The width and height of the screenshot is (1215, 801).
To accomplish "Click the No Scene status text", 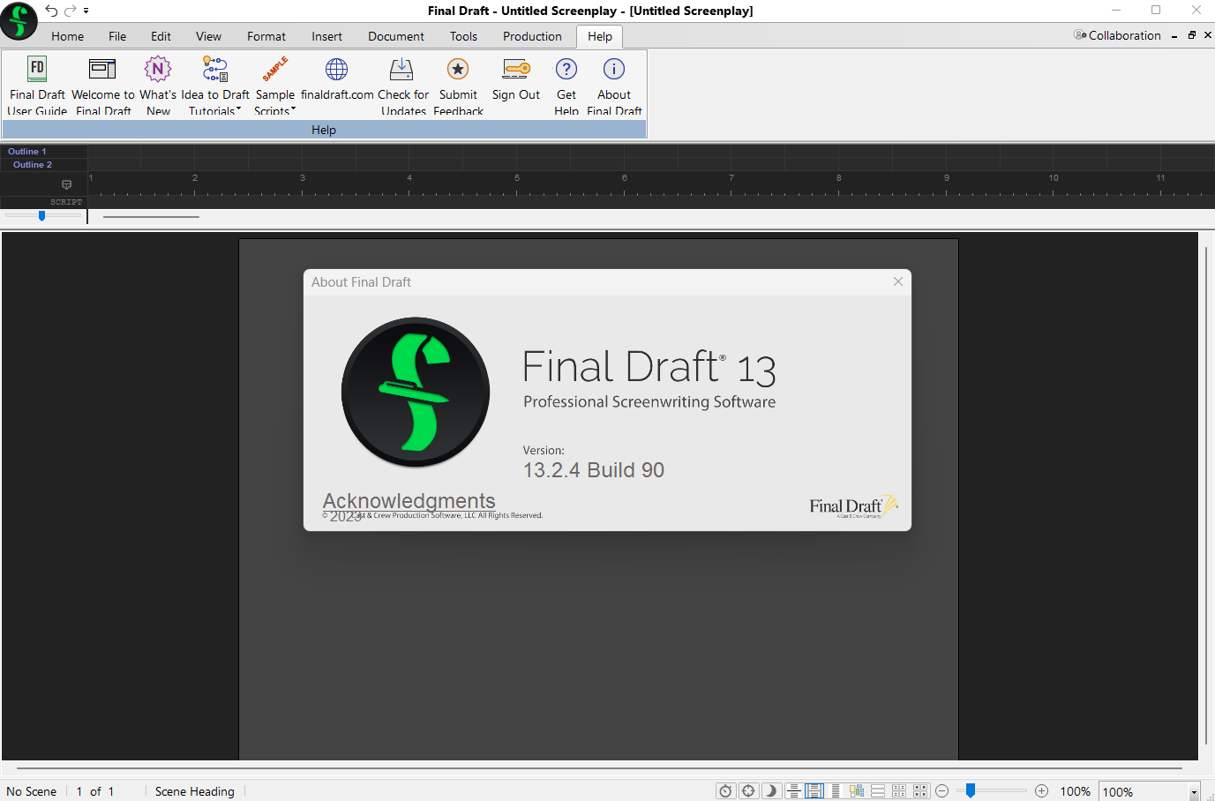I will point(32,791).
